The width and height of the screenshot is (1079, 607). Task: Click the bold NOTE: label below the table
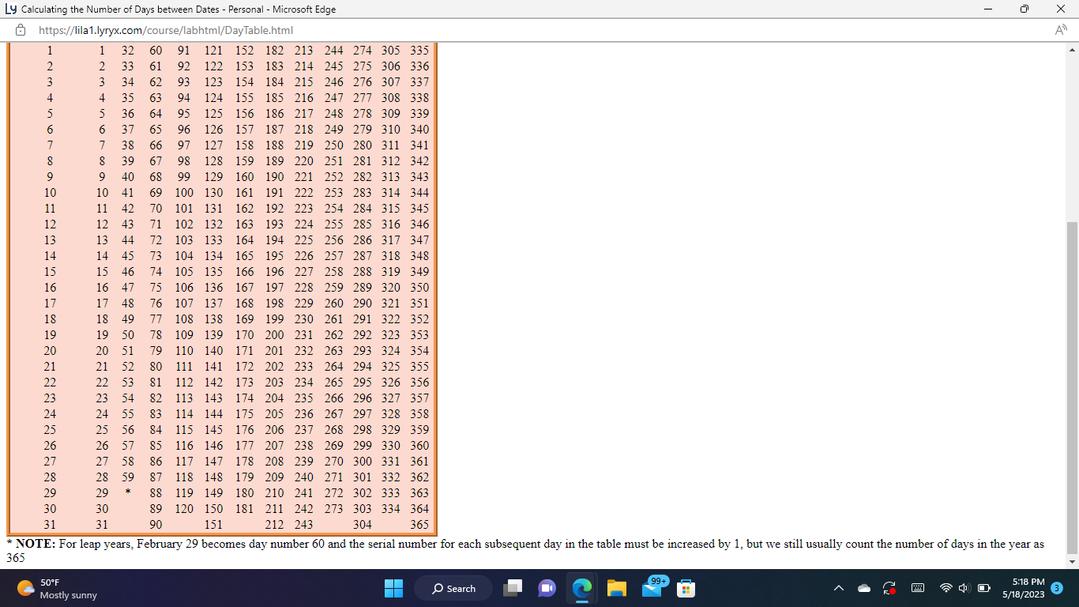(36, 545)
